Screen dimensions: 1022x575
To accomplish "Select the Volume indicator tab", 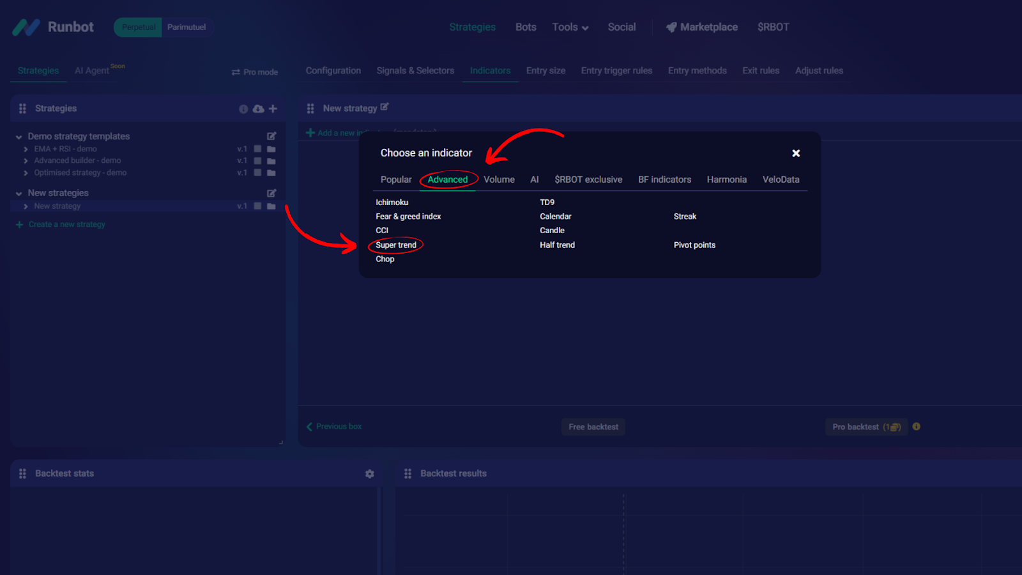I will [x=499, y=180].
